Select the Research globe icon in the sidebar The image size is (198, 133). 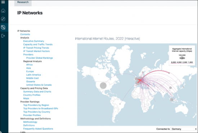3,27
